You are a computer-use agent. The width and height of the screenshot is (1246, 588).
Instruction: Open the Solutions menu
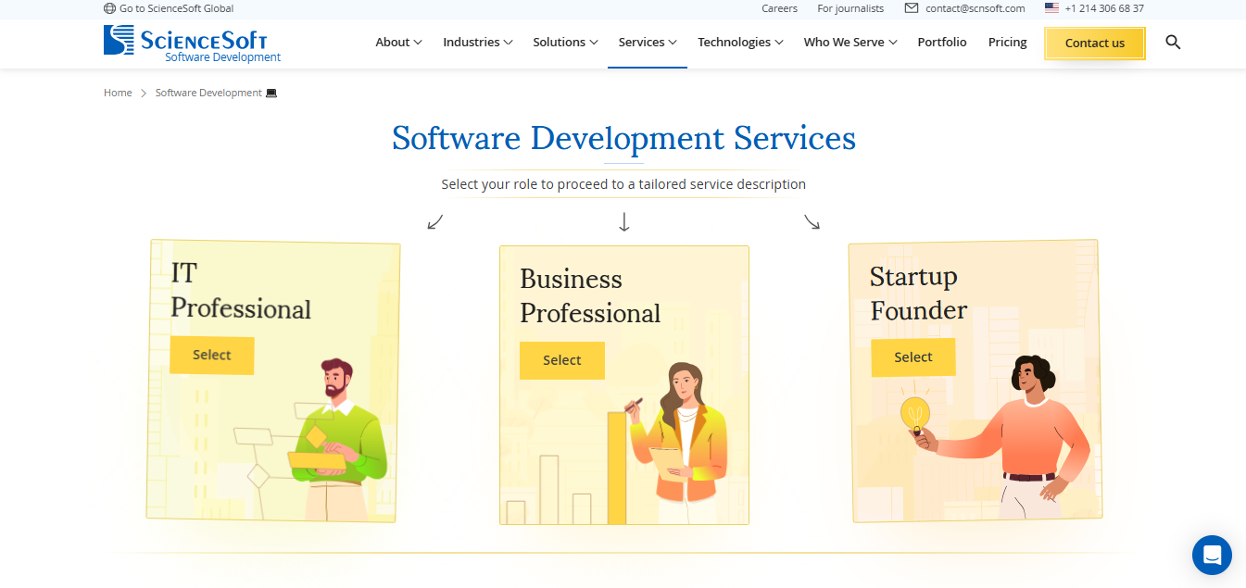point(565,42)
